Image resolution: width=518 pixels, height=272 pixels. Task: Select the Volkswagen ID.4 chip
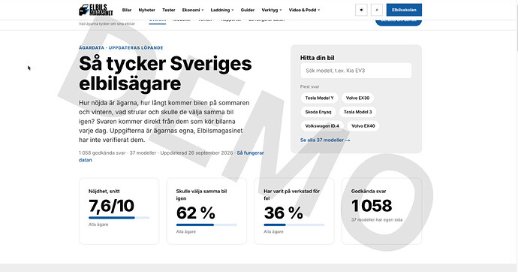point(322,126)
